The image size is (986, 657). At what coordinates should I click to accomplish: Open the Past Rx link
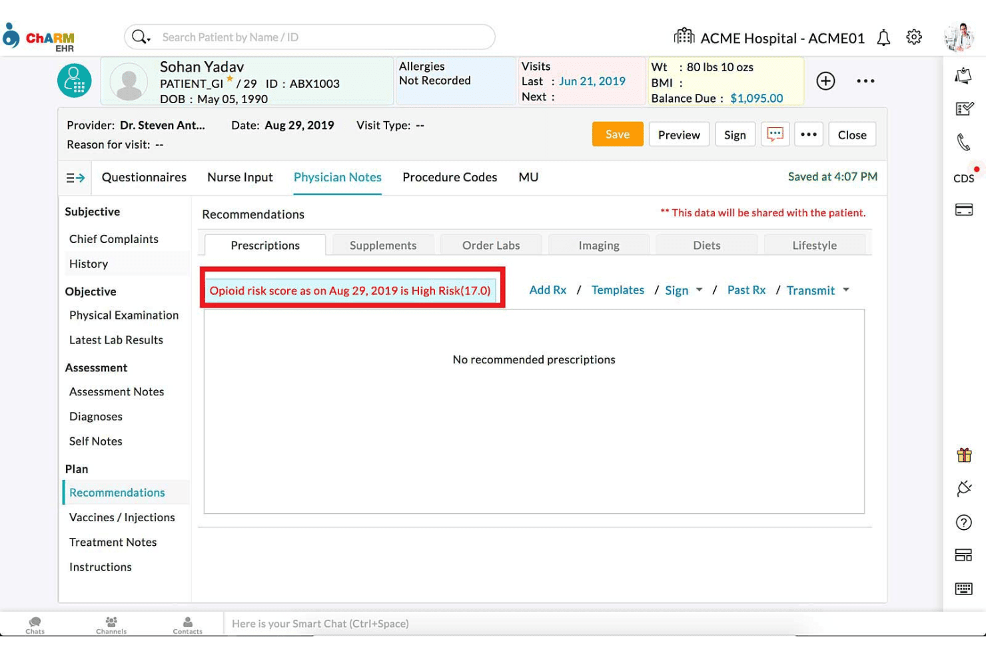coord(746,290)
